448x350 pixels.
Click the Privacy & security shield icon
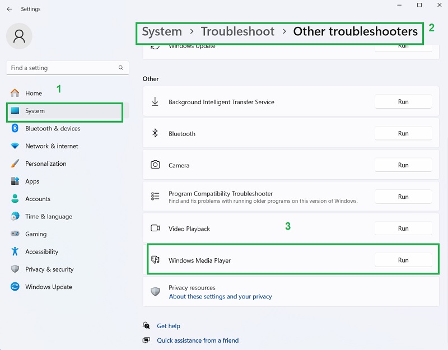click(x=15, y=269)
